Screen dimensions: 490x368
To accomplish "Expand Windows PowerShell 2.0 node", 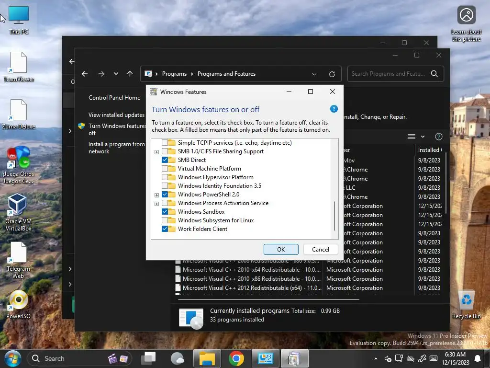I will click(156, 195).
